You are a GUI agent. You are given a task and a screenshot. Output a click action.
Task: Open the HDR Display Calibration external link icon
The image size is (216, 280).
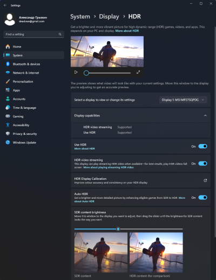pos(205,180)
